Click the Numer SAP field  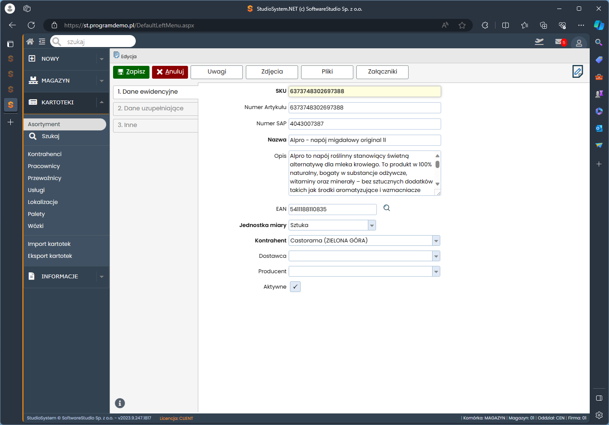click(x=365, y=124)
